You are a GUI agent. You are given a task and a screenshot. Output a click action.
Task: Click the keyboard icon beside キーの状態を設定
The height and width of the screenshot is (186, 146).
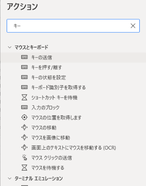pyautogui.click(x=24, y=77)
